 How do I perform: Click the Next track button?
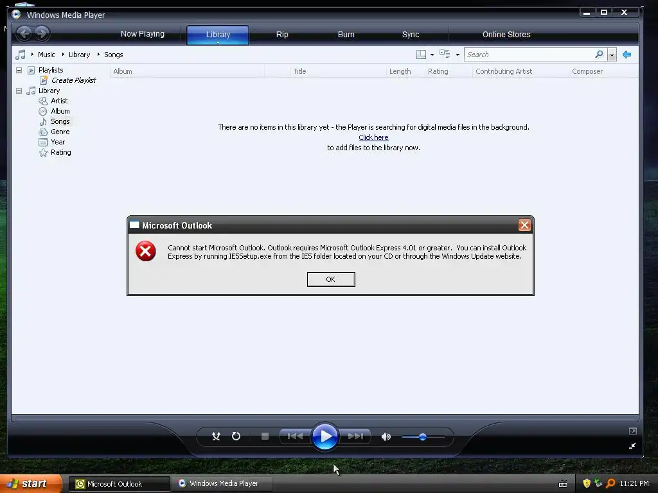[x=355, y=437]
